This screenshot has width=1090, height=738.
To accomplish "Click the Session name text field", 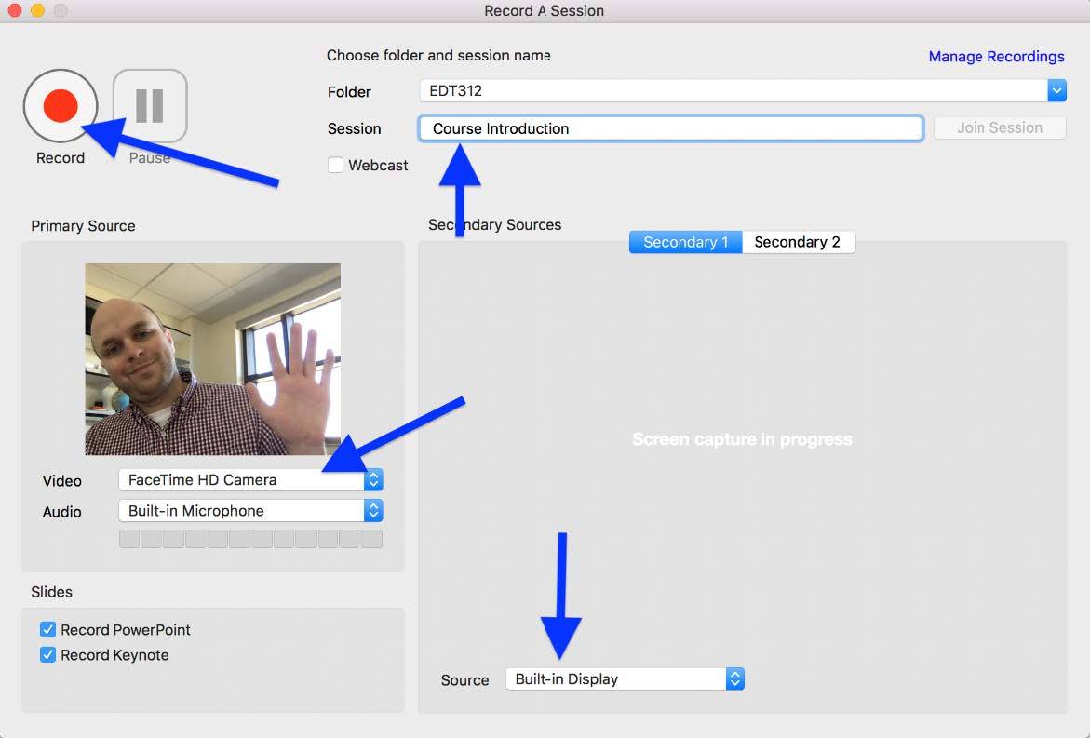I will [x=670, y=128].
